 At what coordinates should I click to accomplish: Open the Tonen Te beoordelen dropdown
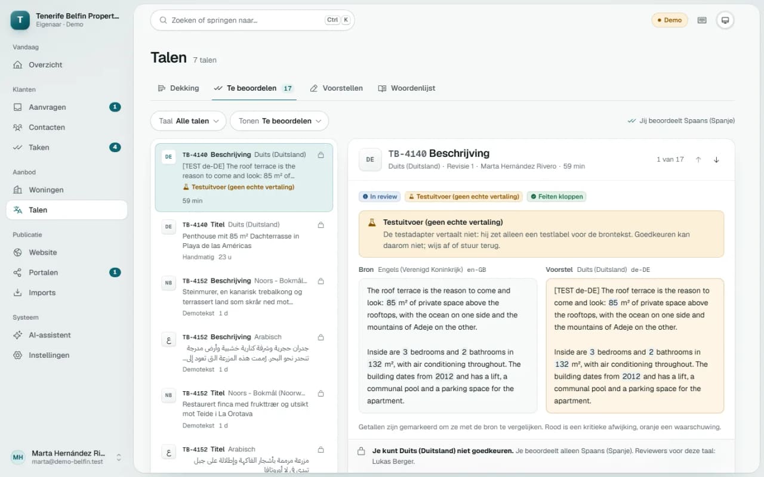click(x=279, y=121)
